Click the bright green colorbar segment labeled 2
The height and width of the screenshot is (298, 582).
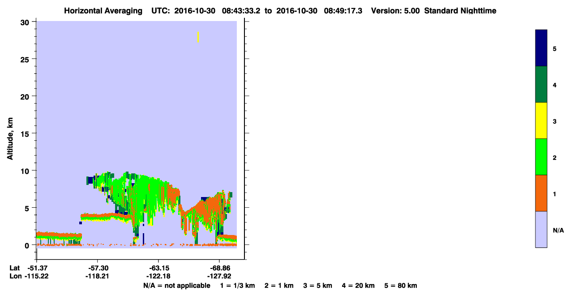coord(541,157)
